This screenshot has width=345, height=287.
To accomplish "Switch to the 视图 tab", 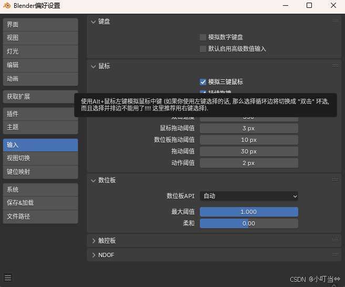I will coord(40,38).
